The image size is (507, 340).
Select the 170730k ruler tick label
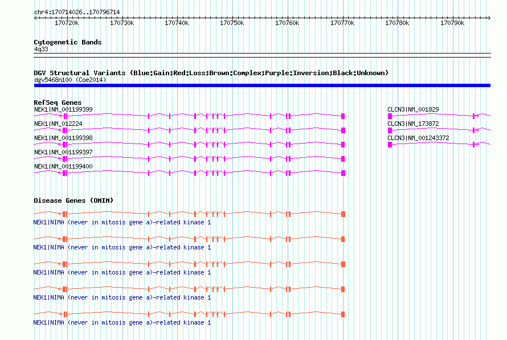click(122, 23)
